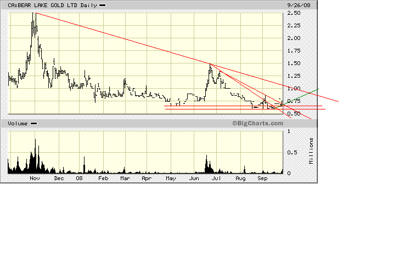405x260 pixels.
Task: Click the Mar month label
Action: click(x=125, y=178)
